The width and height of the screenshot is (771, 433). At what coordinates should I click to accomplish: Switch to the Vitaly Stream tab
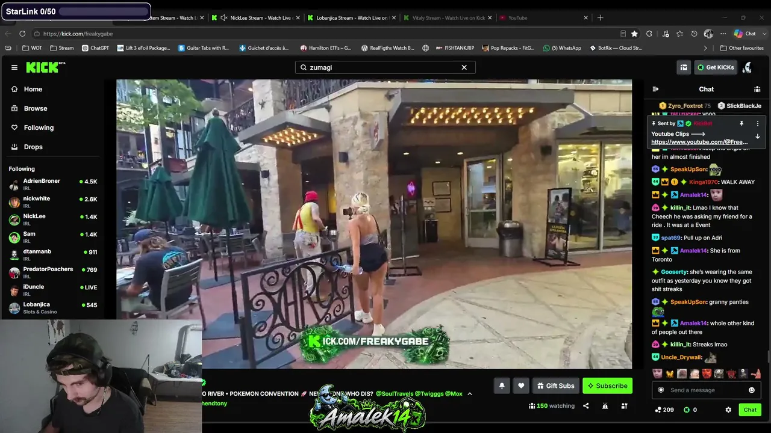[448, 18]
